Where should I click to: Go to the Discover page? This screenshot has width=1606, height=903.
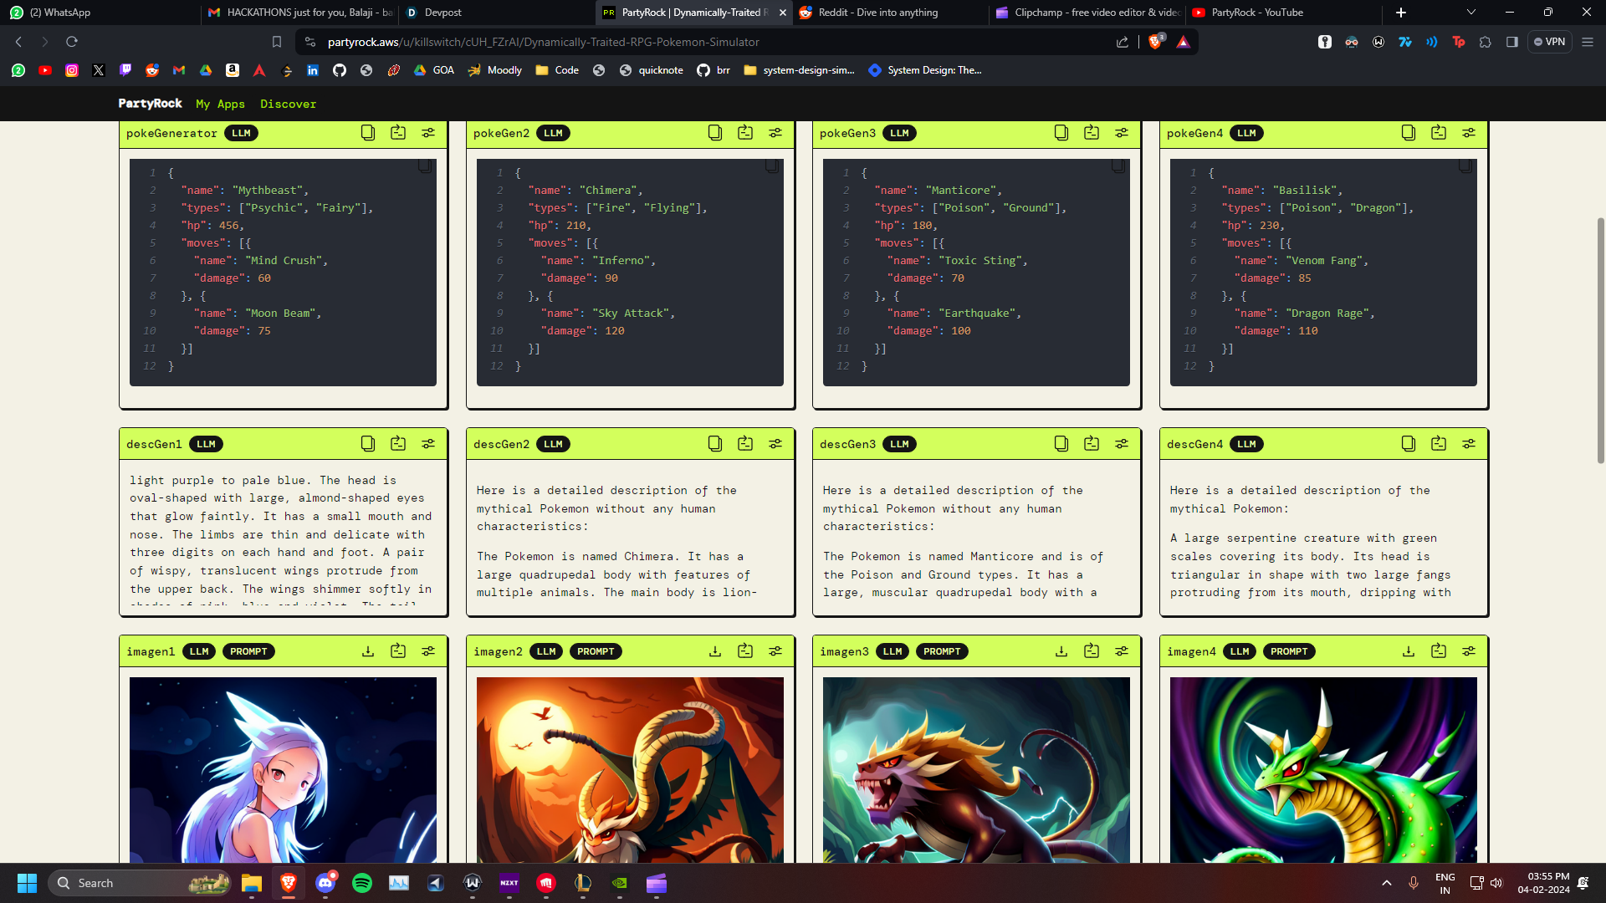[288, 104]
